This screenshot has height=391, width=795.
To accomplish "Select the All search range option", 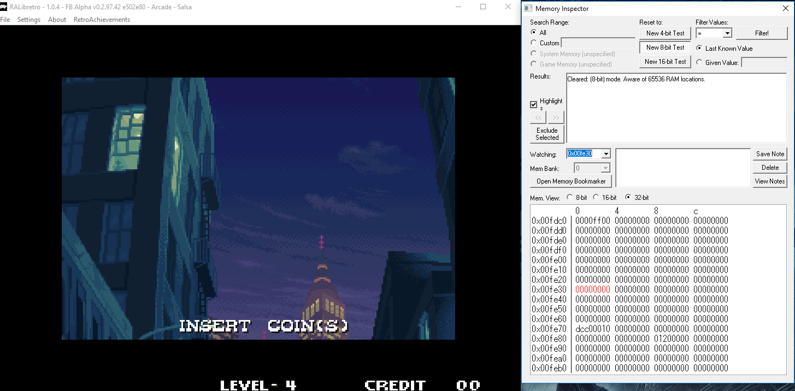I will [534, 33].
